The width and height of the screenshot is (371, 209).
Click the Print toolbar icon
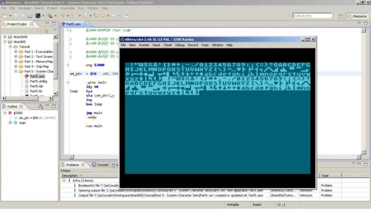pyautogui.click(x=30, y=16)
